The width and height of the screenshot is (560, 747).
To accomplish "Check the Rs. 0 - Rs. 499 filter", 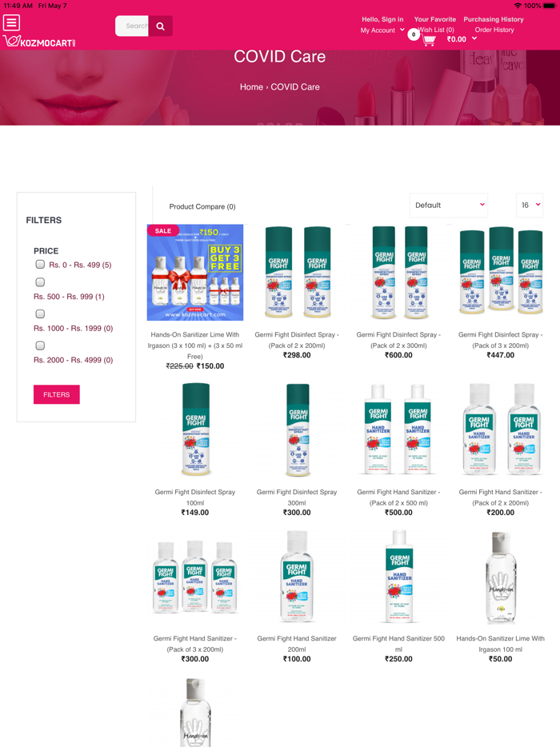I will (x=40, y=264).
